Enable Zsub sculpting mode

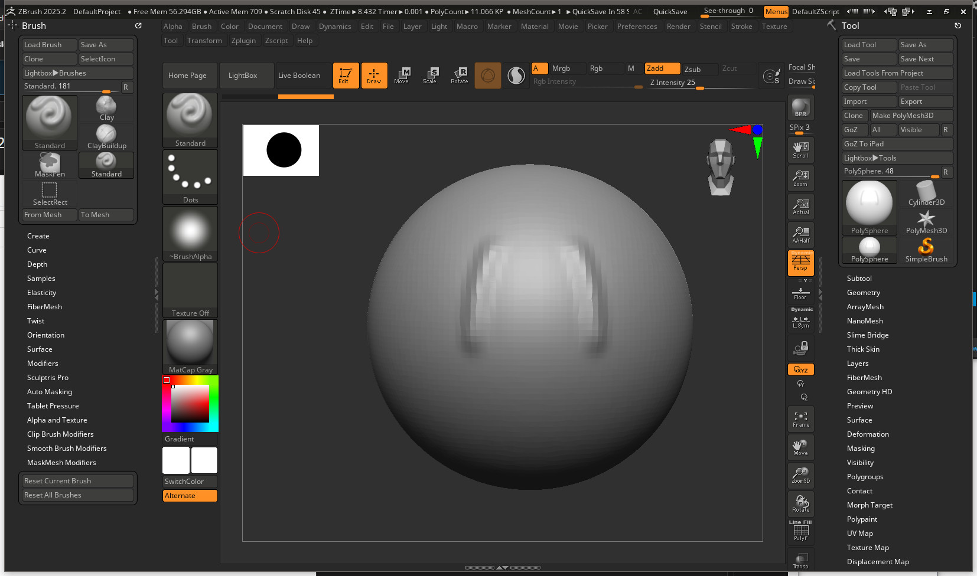point(699,69)
